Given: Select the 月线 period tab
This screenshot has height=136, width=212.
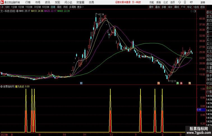Looking at the screenshot, I should pos(65,7).
